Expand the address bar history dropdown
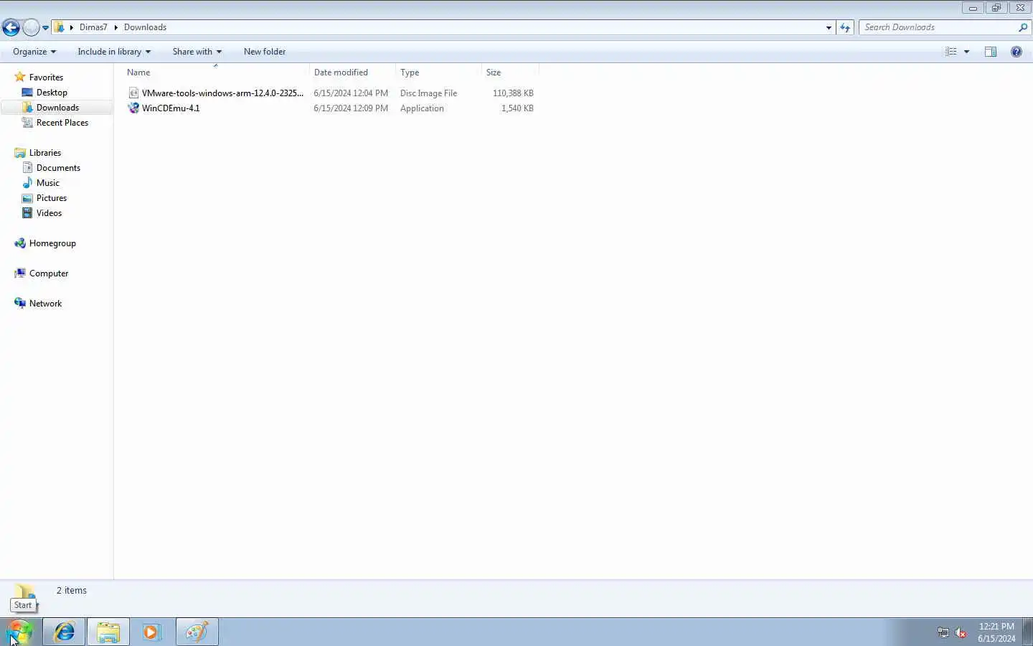The height and width of the screenshot is (646, 1033). [829, 27]
